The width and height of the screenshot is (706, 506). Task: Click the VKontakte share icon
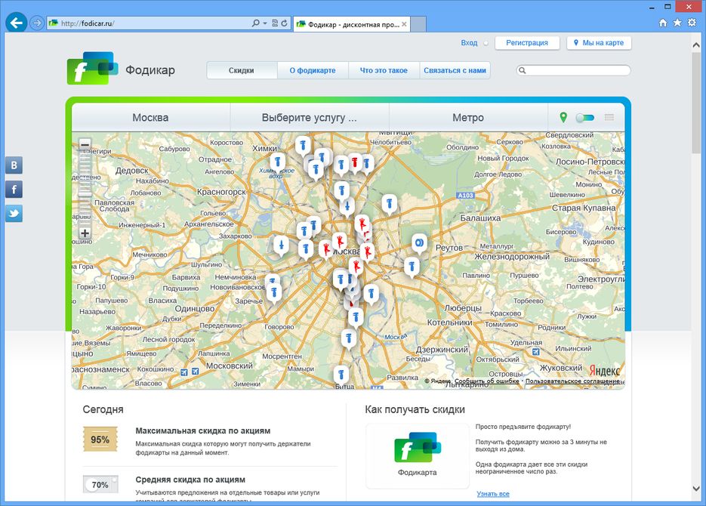pos(14,165)
